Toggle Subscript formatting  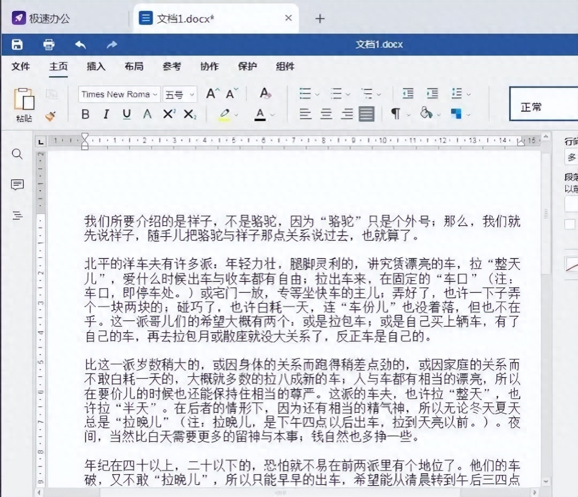point(190,114)
